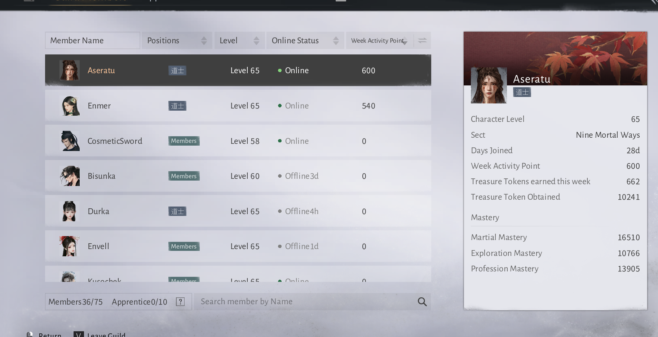The image size is (658, 337).
Task: Click the 28d Days Joined value
Action: (x=633, y=150)
